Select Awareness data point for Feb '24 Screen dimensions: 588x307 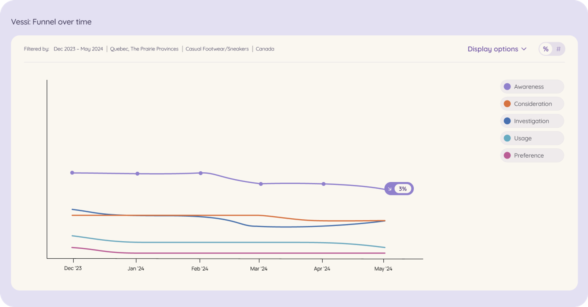click(201, 173)
